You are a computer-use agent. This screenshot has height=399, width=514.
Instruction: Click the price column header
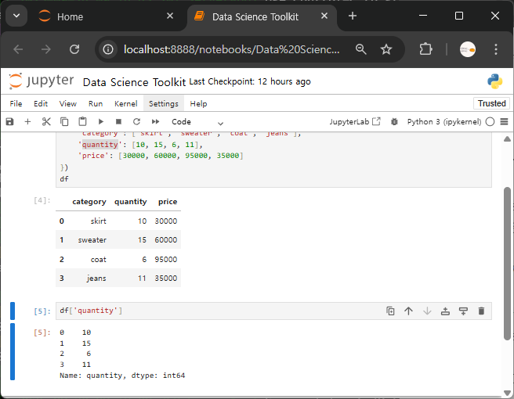click(x=168, y=202)
